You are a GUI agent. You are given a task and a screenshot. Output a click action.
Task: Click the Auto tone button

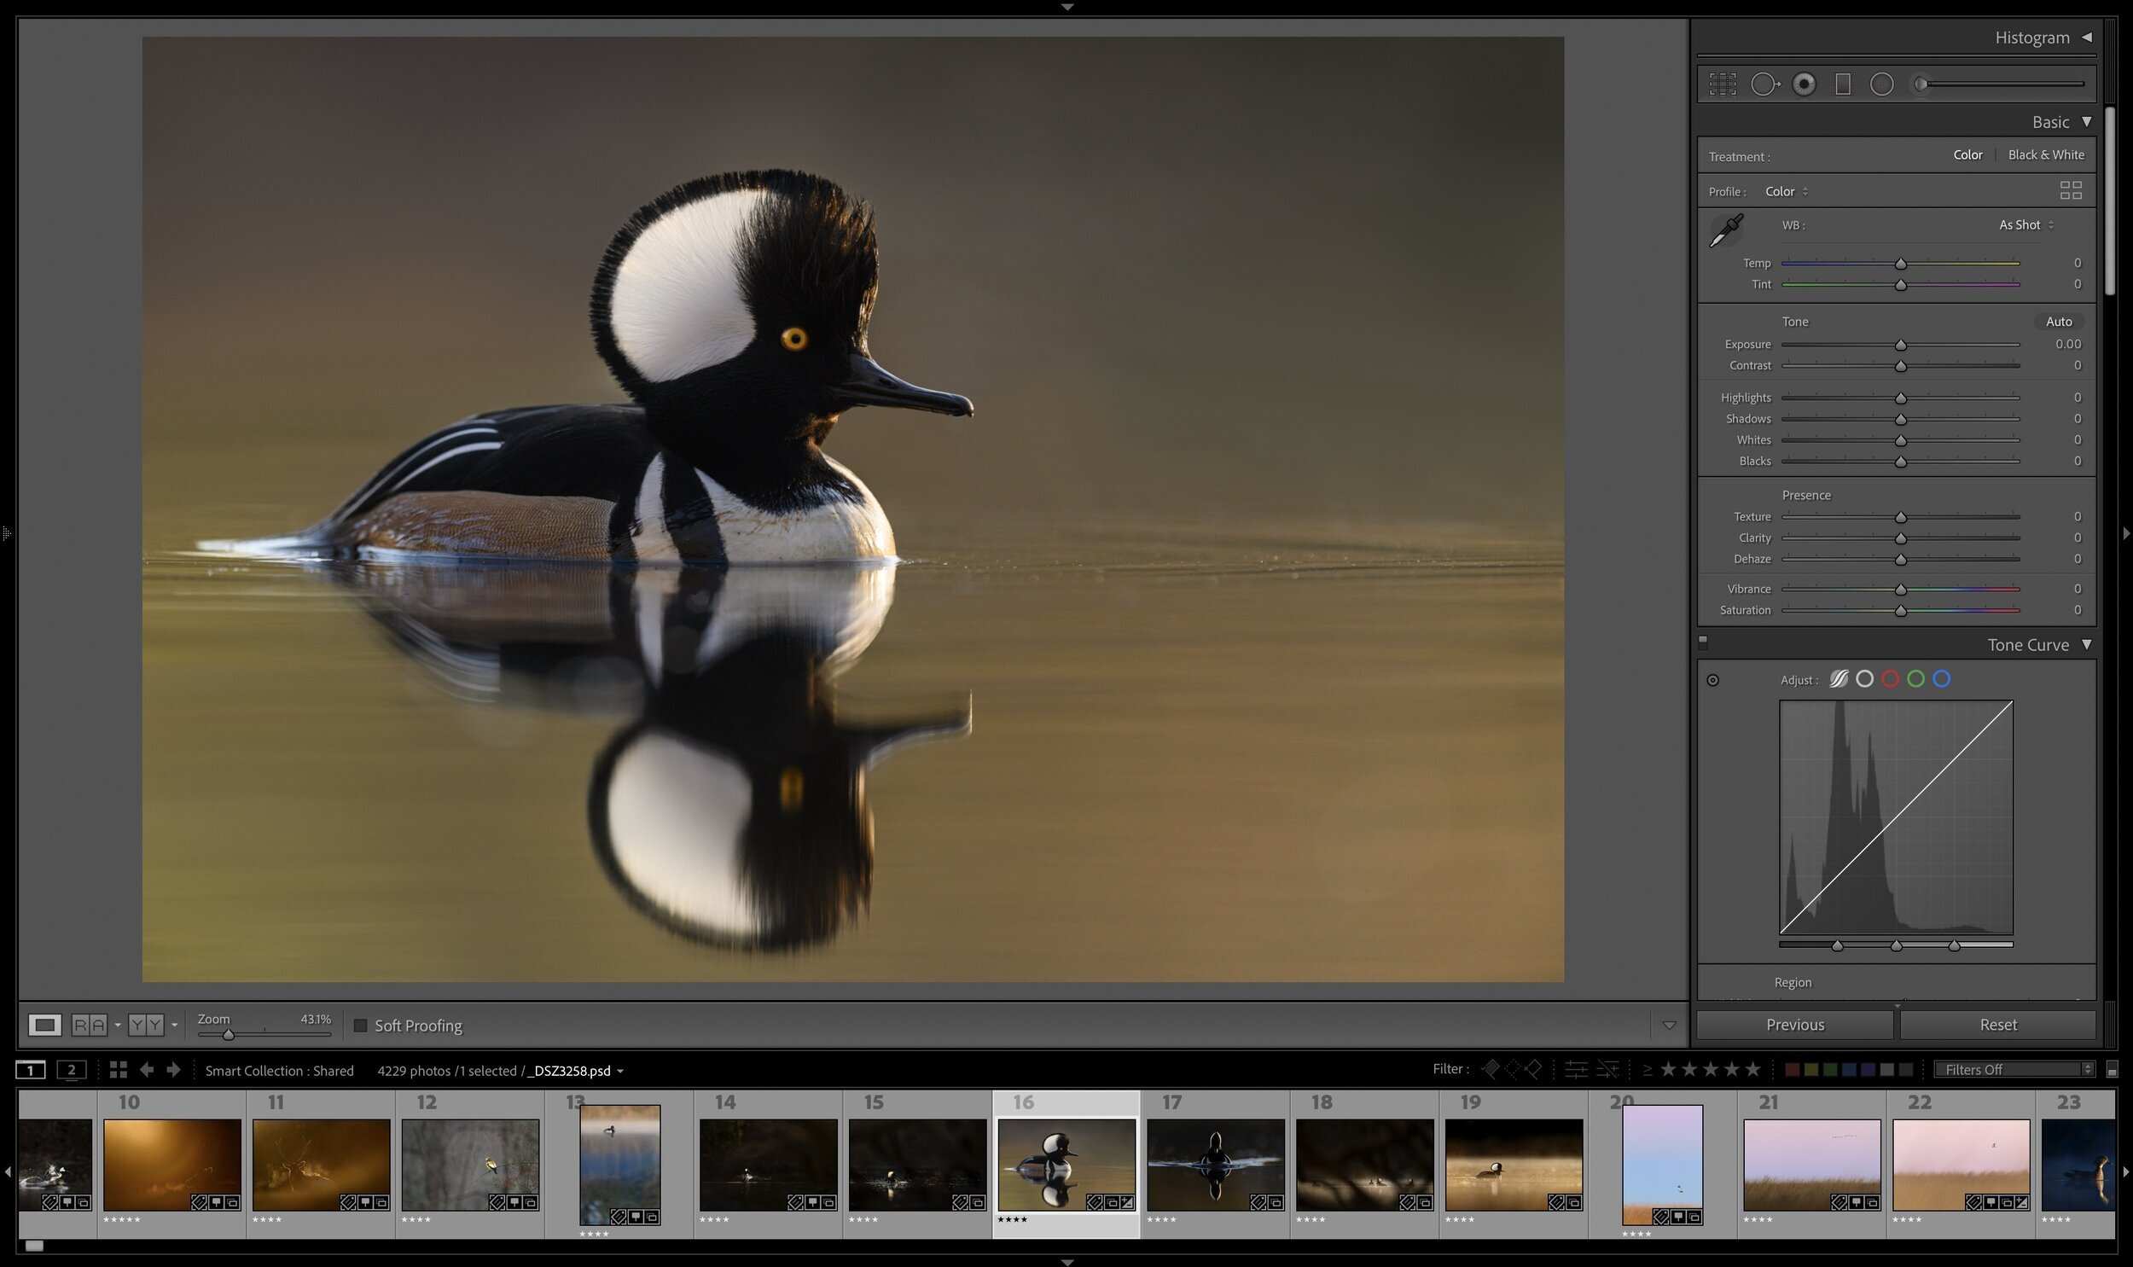point(2059,321)
